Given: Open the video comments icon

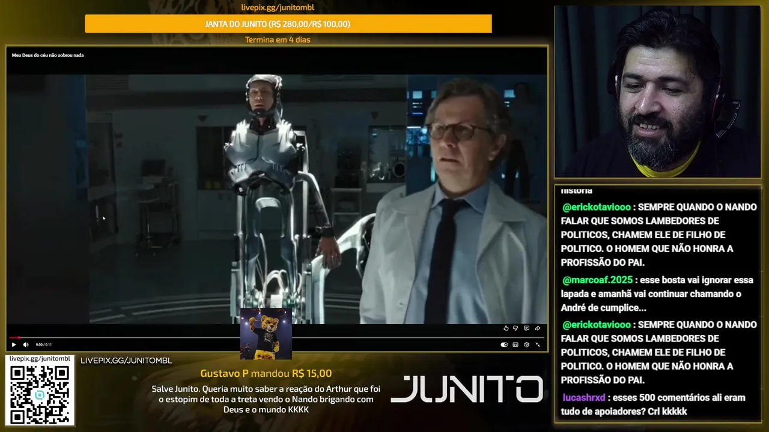Looking at the screenshot, I should (x=526, y=328).
